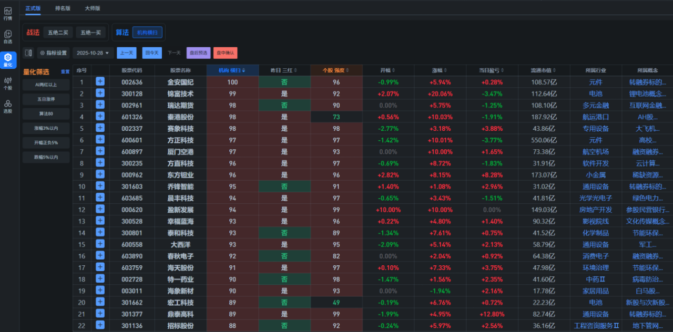Sort by the 机构横扫 column header

click(232, 70)
